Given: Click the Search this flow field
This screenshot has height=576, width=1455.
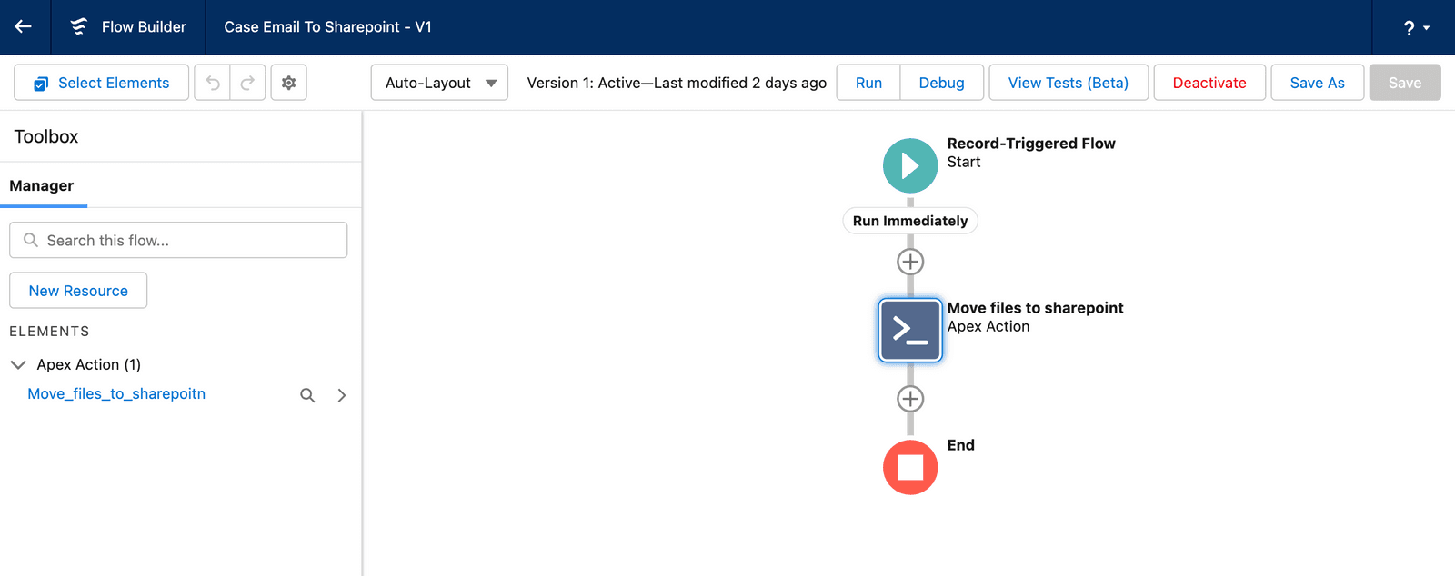Looking at the screenshot, I should pyautogui.click(x=178, y=241).
